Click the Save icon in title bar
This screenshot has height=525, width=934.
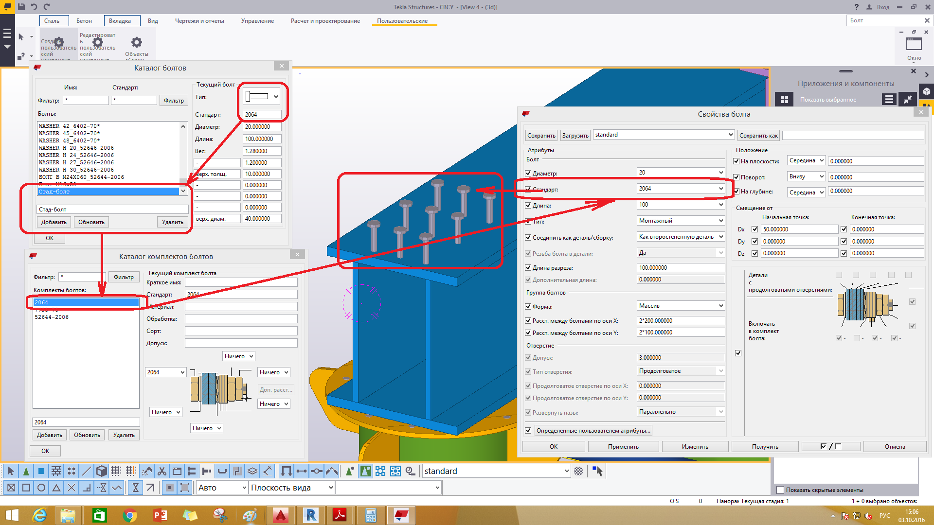click(x=21, y=7)
